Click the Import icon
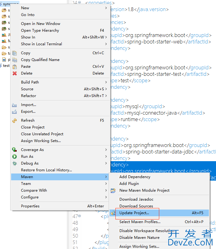Screen dimensions: 216x249 point(14,105)
